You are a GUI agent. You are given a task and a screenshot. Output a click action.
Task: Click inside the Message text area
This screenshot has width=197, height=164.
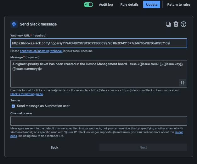point(99,74)
